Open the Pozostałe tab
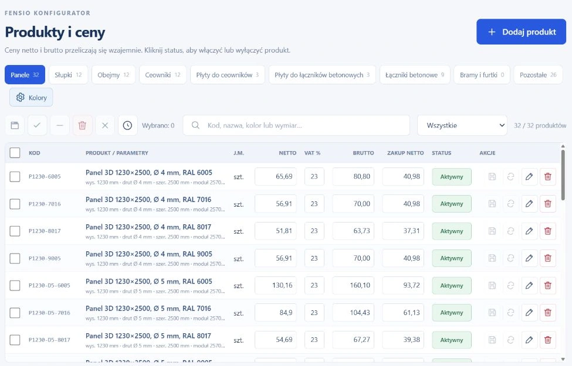This screenshot has height=366, width=572. [538, 74]
